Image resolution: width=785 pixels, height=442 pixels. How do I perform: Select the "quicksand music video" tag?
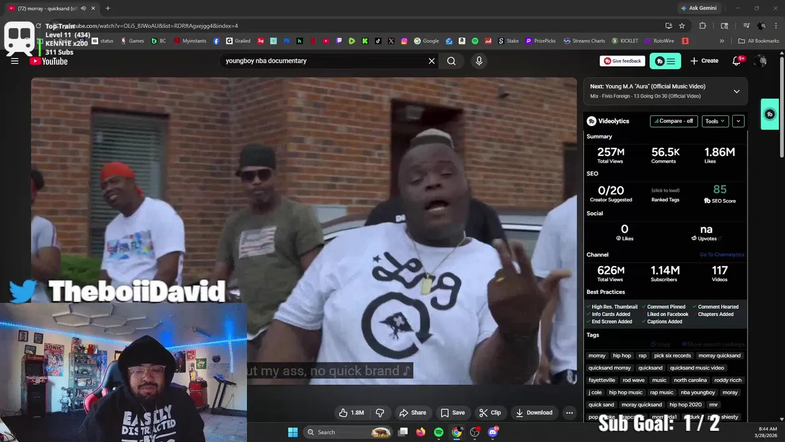pyautogui.click(x=697, y=368)
